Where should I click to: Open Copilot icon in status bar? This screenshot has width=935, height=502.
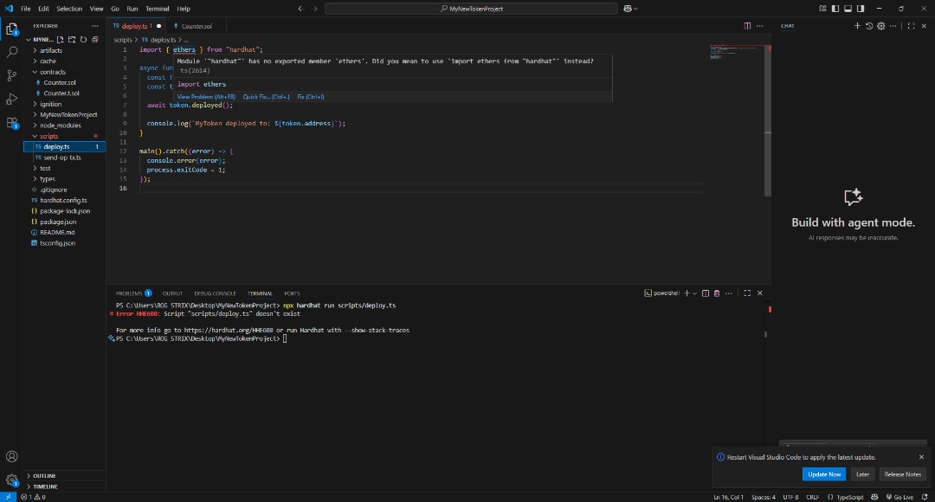[874, 497]
